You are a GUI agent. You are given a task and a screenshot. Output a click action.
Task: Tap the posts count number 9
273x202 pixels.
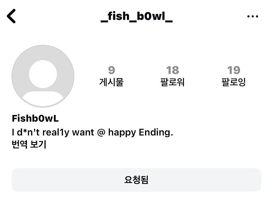click(111, 70)
